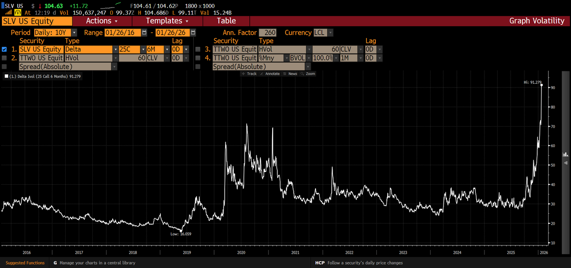Image resolution: width=571 pixels, height=268 pixels.
Task: Expand right Spread(Absolute) dropdown
Action: [308, 67]
